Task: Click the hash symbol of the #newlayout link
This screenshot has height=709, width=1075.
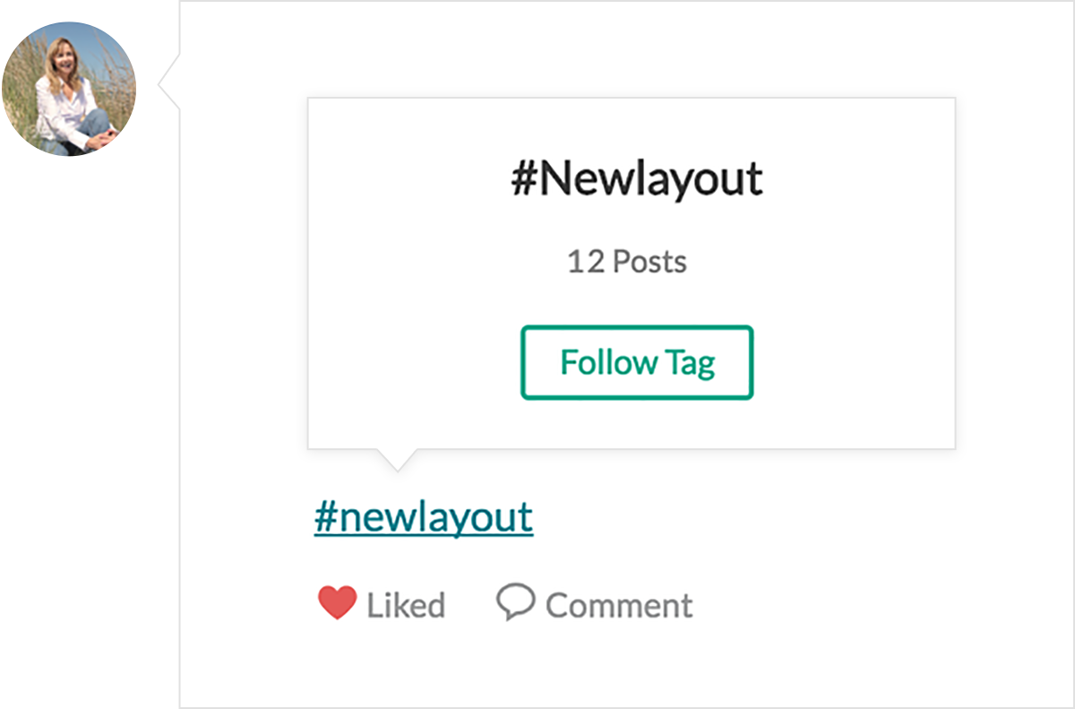Action: pyautogui.click(x=324, y=517)
